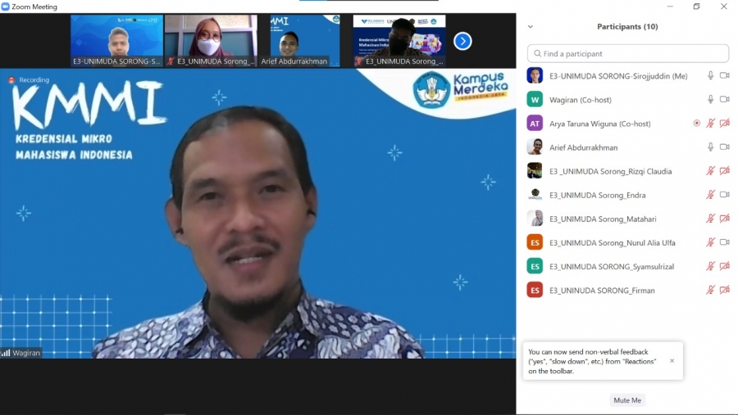Image resolution: width=738 pixels, height=415 pixels.
Task: Click muted mic icon for E3_UNIMUDA Sorong_Endra
Action: (710, 195)
